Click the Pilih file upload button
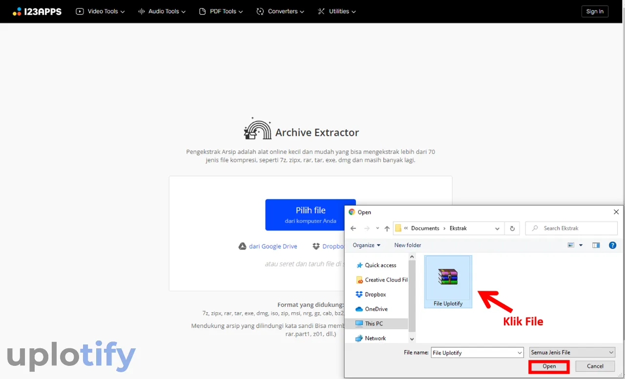Image resolution: width=625 pixels, height=379 pixels. (x=311, y=215)
